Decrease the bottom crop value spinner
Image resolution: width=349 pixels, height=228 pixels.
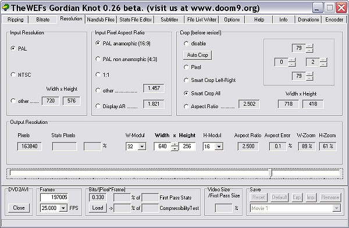(309, 79)
